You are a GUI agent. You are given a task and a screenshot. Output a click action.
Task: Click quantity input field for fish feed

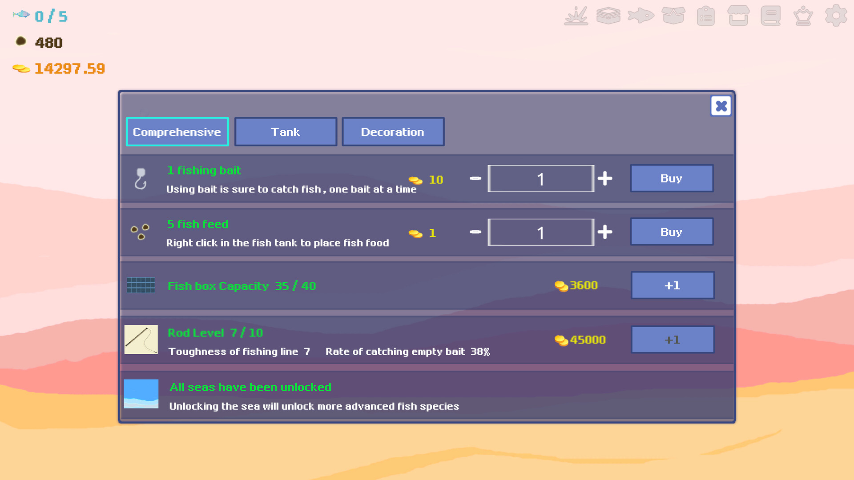point(540,232)
